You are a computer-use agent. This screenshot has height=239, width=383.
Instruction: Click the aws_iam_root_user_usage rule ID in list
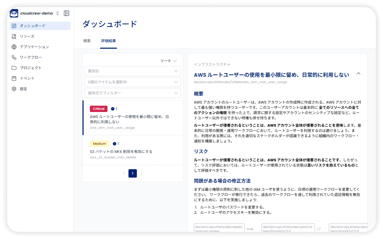(112, 128)
